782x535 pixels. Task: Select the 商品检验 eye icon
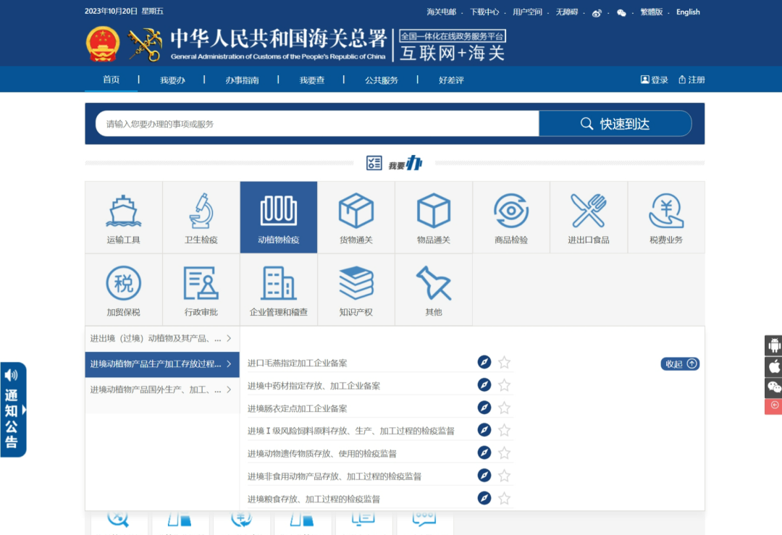coord(510,216)
